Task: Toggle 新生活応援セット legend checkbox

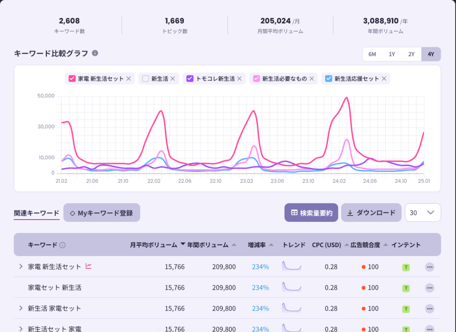Action: click(329, 79)
